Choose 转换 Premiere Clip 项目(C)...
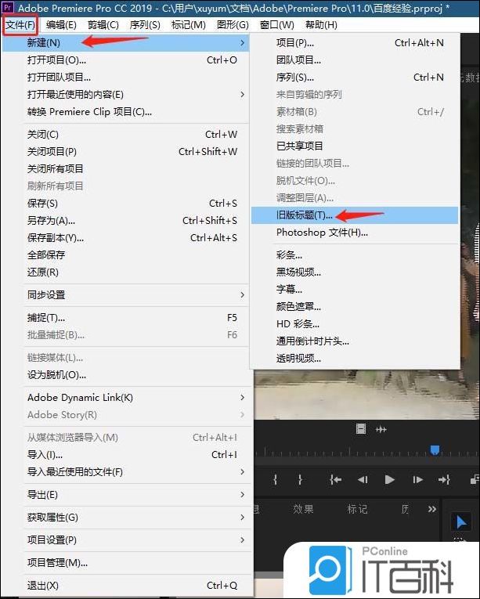Viewport: 480px width, 599px height. tap(126, 111)
